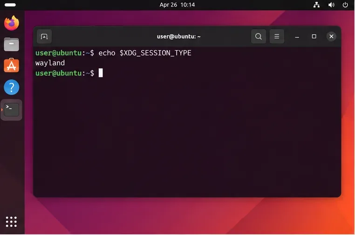The image size is (355, 235).
Task: Open Ubuntu Software from the dock
Action: [11, 65]
